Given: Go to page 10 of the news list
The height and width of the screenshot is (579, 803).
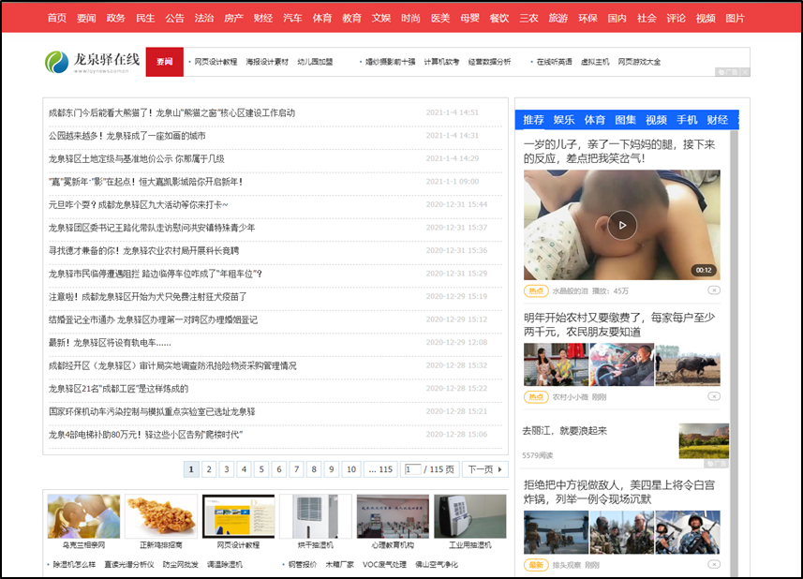Looking at the screenshot, I should [x=351, y=469].
